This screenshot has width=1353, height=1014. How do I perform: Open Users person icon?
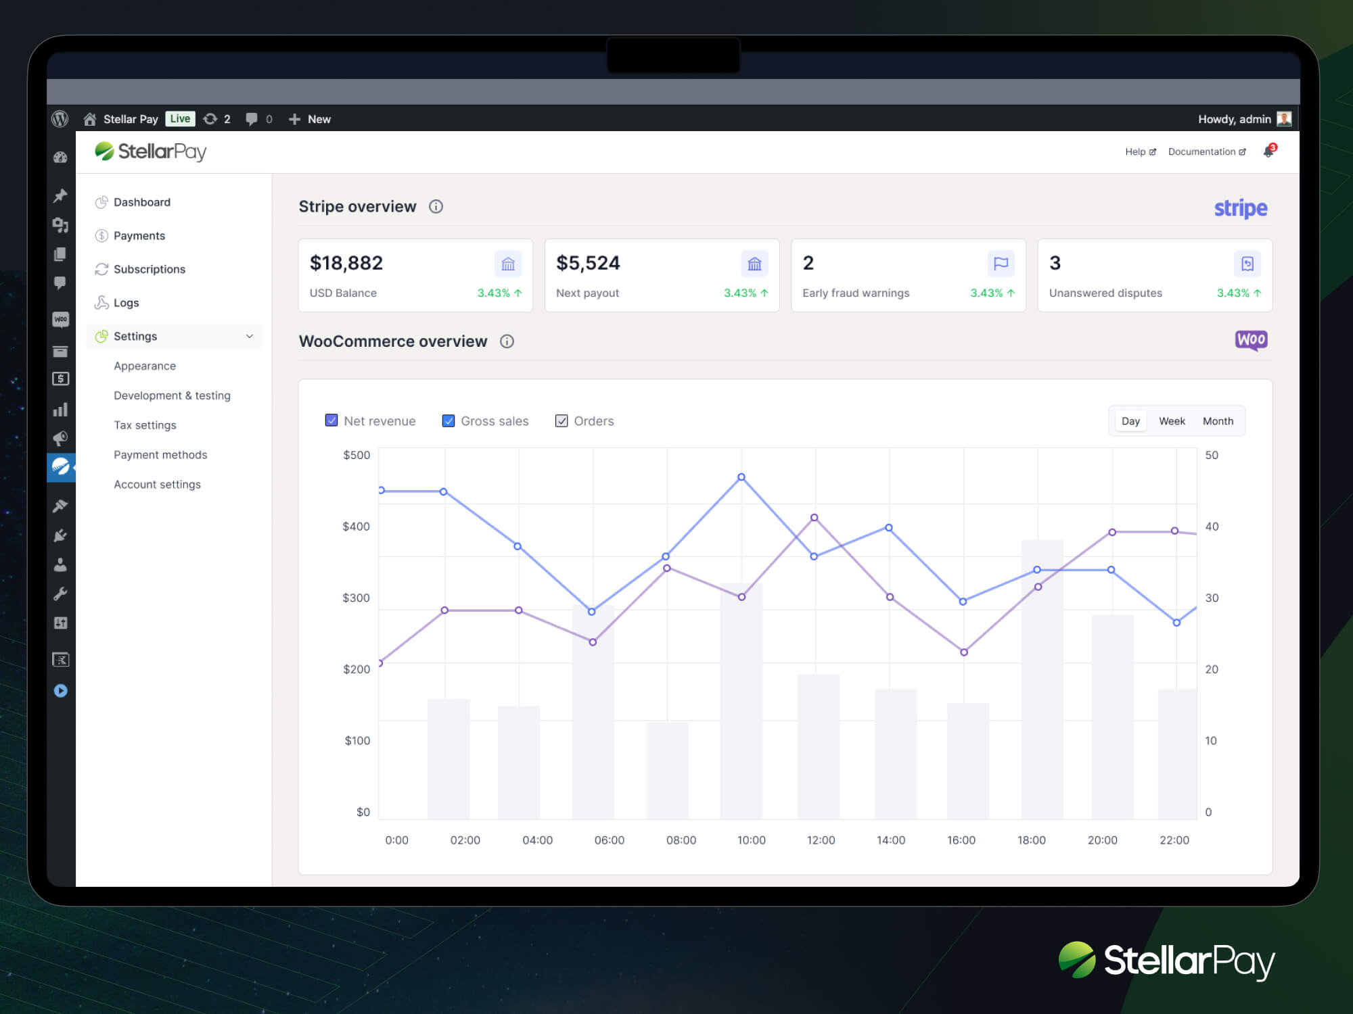point(60,564)
